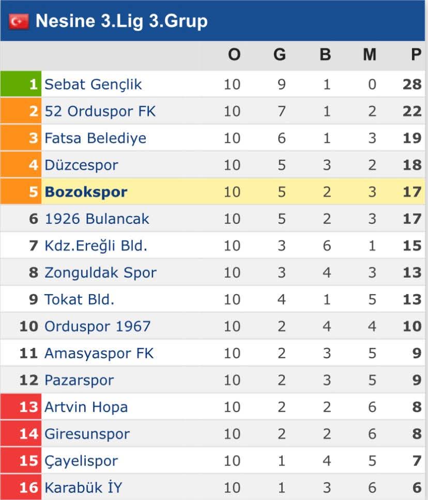Click the P points column header
Viewport: 428px width, 500px height.
click(416, 54)
